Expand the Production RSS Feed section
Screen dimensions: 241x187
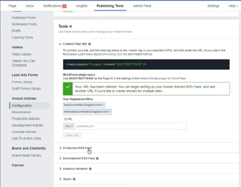pos(60,148)
